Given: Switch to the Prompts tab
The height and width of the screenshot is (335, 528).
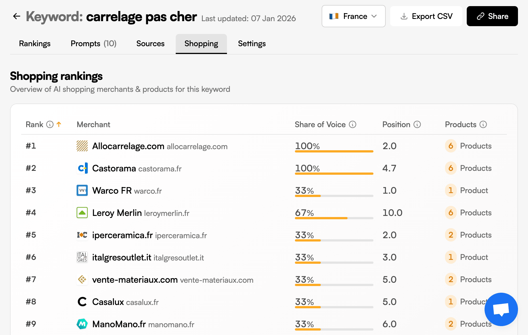Looking at the screenshot, I should 93,43.
